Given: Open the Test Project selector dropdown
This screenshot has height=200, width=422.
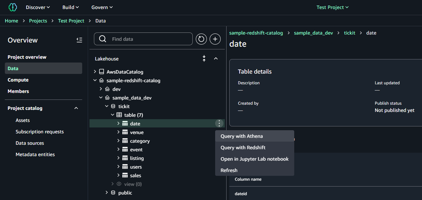Looking at the screenshot, I should point(333,7).
